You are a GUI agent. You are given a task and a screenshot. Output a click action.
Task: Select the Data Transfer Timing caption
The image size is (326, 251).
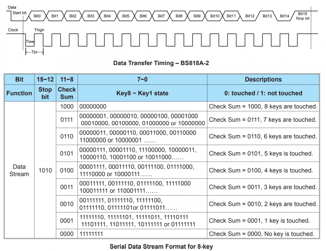click(161, 63)
